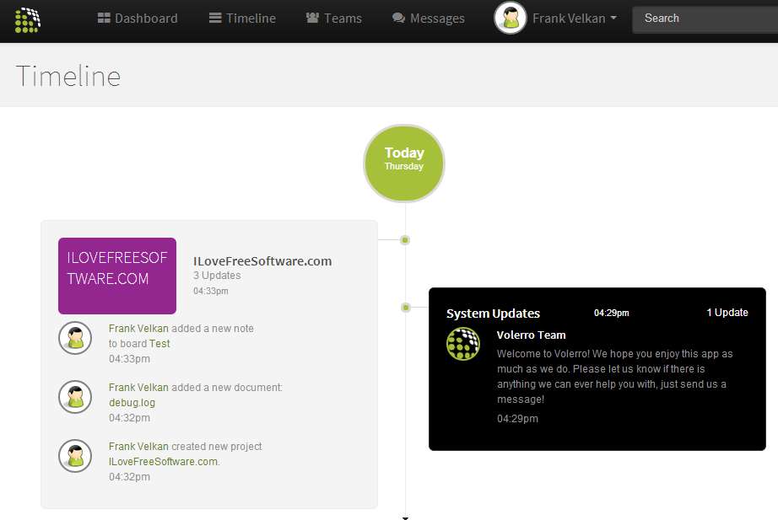This screenshot has width=778, height=520.
Task: Open the Frank Velkan user dropdown
Action: tap(575, 19)
